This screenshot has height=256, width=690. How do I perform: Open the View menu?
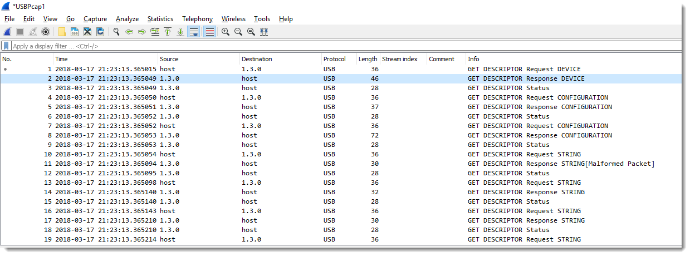pyautogui.click(x=50, y=19)
